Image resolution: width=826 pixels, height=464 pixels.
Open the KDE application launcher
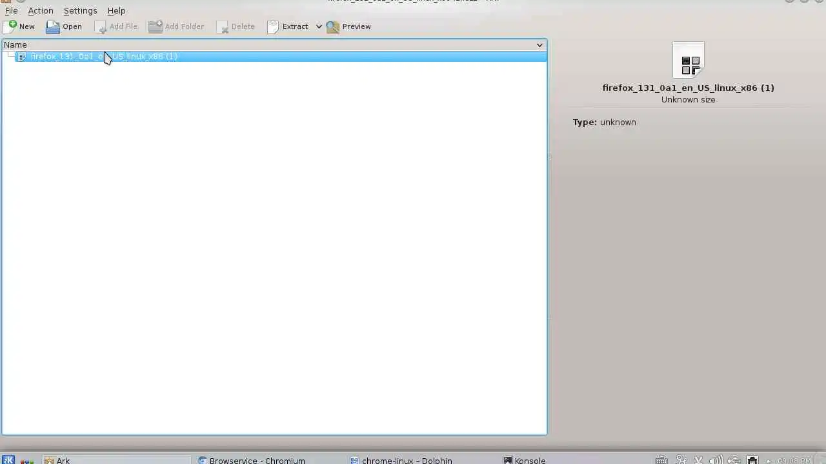pyautogui.click(x=8, y=459)
